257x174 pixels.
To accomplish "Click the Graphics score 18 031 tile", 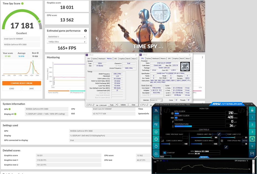I will pyautogui.click(x=67, y=6).
